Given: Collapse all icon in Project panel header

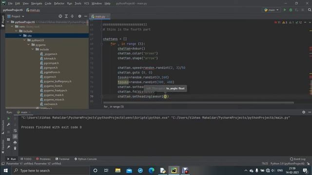Looking at the screenshot, I should tap(72, 16).
